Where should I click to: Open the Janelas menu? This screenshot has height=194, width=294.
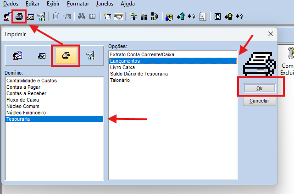pyautogui.click(x=105, y=4)
